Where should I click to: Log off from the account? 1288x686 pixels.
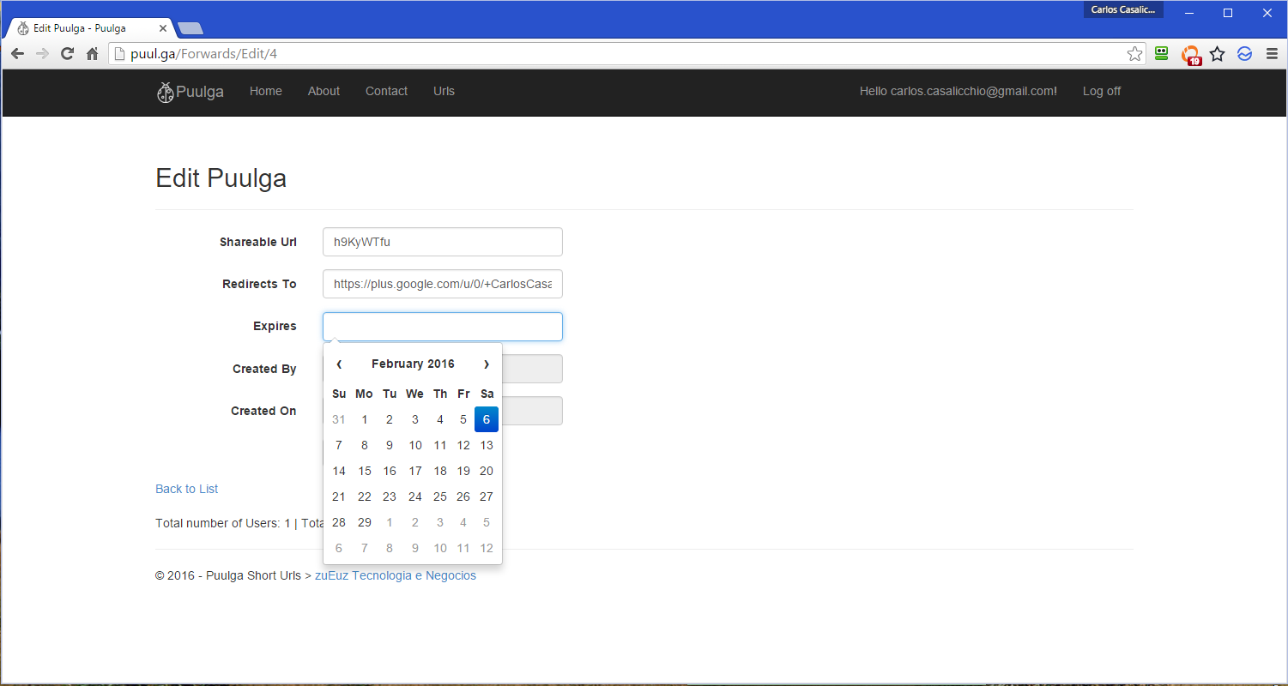point(1101,92)
